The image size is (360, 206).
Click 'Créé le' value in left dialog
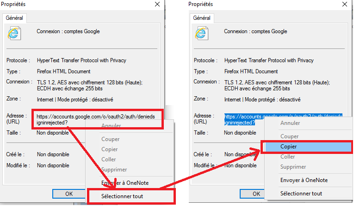pos(53,154)
